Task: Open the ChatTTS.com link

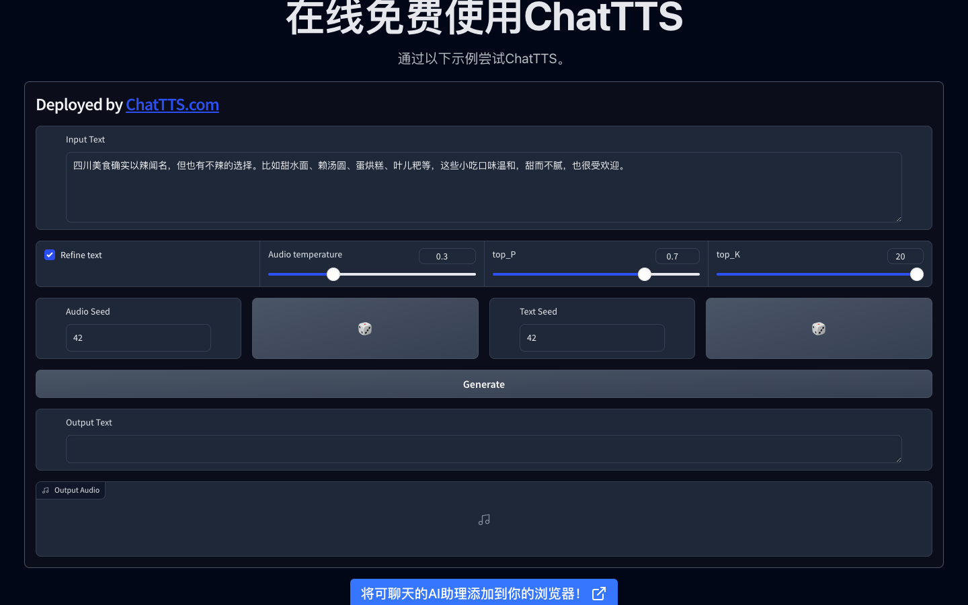Action: click(x=172, y=105)
